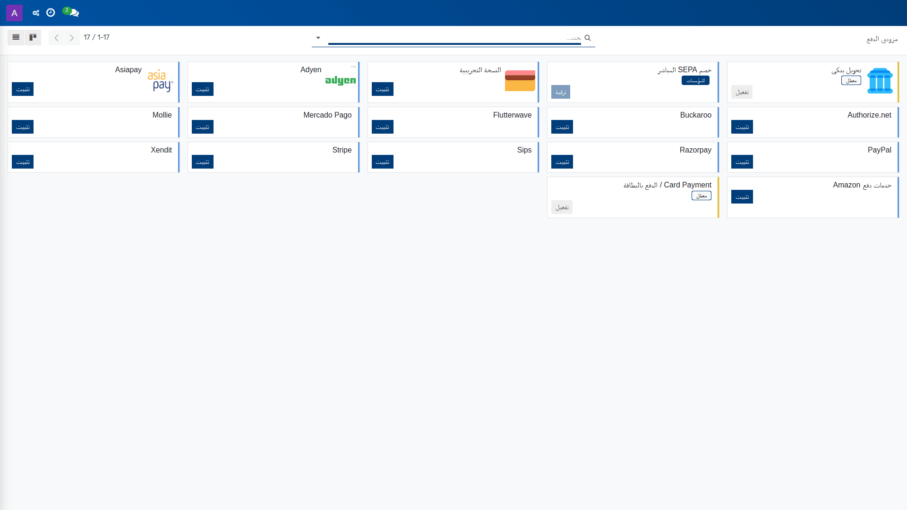907x510 pixels.
Task: Click the Asiapay logo
Action: tap(161, 81)
